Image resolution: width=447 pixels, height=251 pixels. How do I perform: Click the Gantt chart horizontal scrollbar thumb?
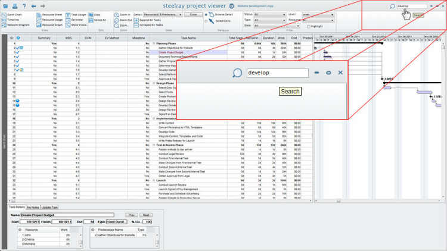[x=339, y=200]
